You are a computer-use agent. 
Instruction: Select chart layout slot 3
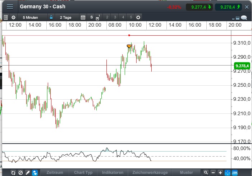coord(115,17)
